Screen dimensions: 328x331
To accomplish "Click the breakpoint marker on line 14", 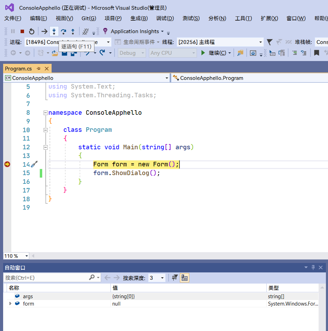I will pos(7,164).
